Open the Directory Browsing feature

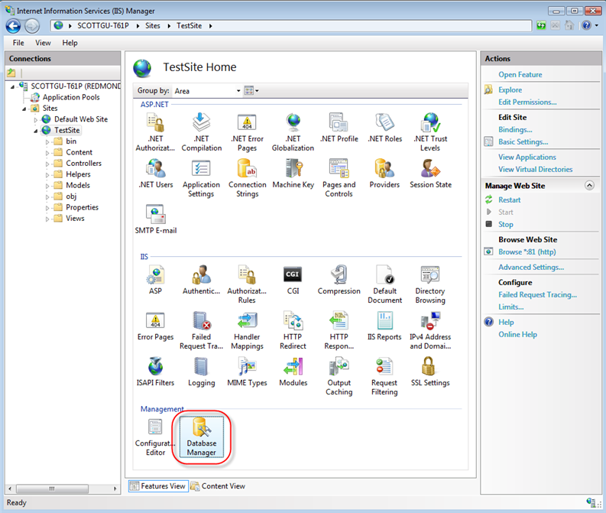(430, 284)
